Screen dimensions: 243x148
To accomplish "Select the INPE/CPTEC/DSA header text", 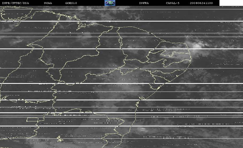I will click(x=15, y=3).
